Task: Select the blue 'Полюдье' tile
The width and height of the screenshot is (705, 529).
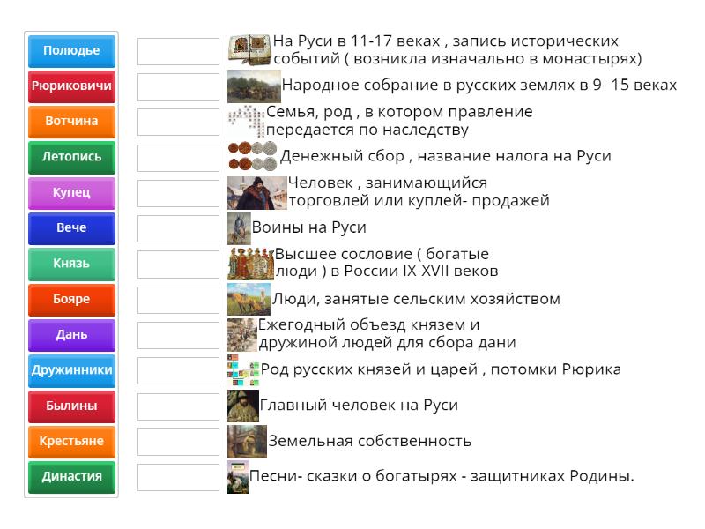Action: (71, 51)
